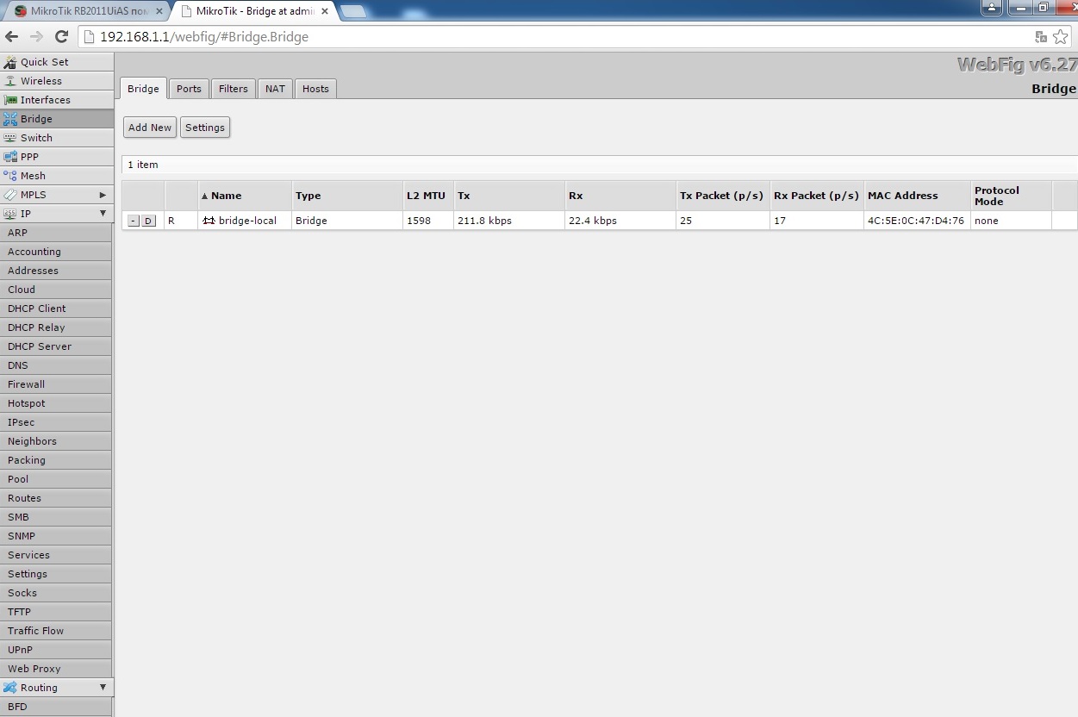The width and height of the screenshot is (1078, 717).
Task: Open the PPP section
Action: tap(56, 157)
